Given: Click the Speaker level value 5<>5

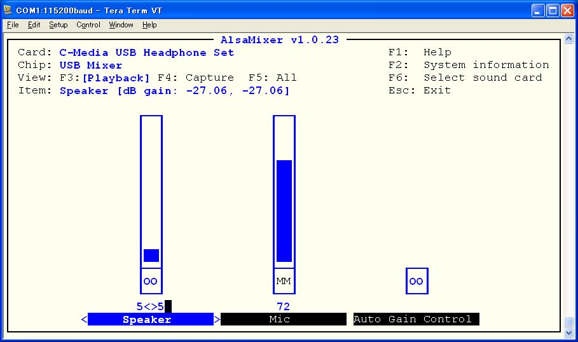Looking at the screenshot, I should [x=150, y=306].
